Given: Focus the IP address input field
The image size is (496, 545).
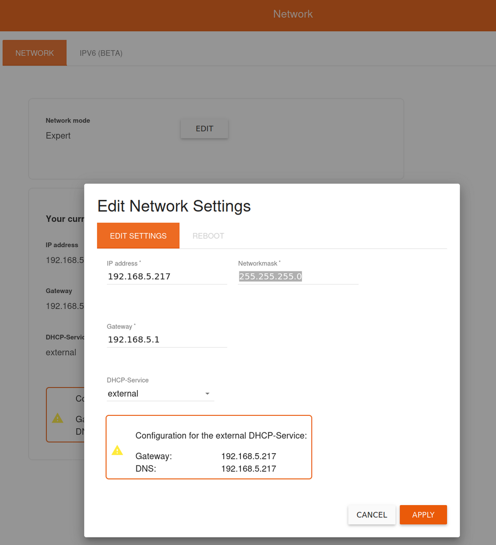Looking at the screenshot, I should click(167, 277).
